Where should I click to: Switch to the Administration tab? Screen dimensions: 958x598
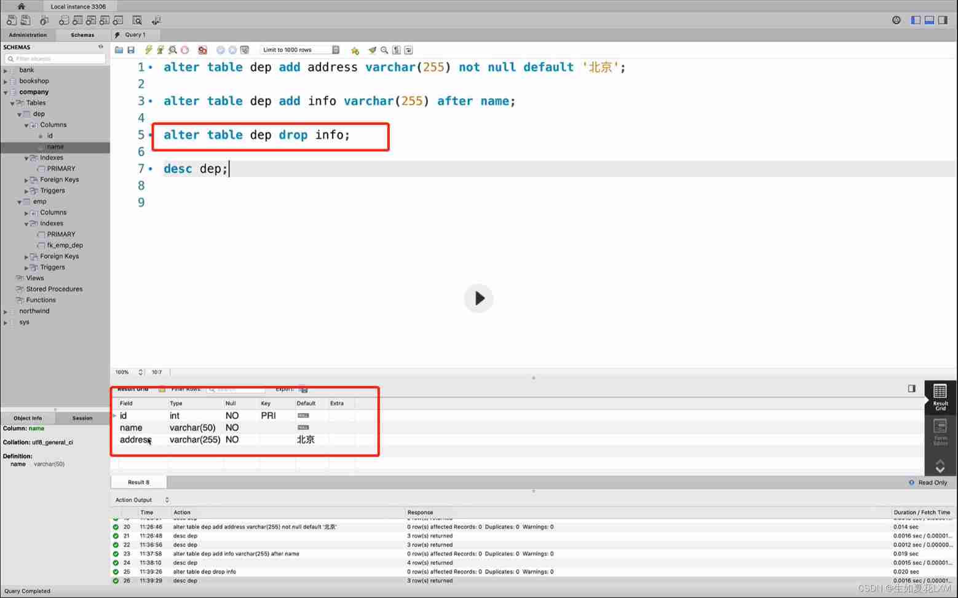28,35
